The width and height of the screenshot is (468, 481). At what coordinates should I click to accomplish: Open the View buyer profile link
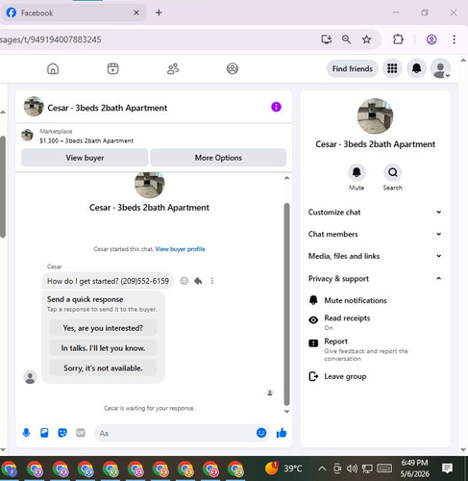click(x=180, y=249)
